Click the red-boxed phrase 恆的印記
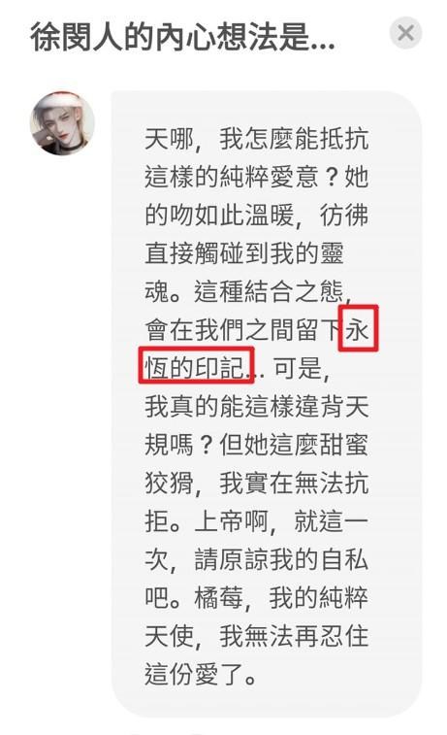Viewport: 447px width, 735px height. 195,367
